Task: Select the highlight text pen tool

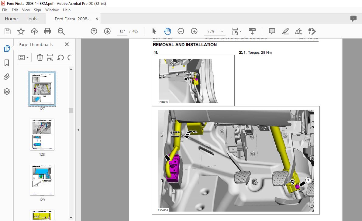Action: pyautogui.click(x=285, y=31)
